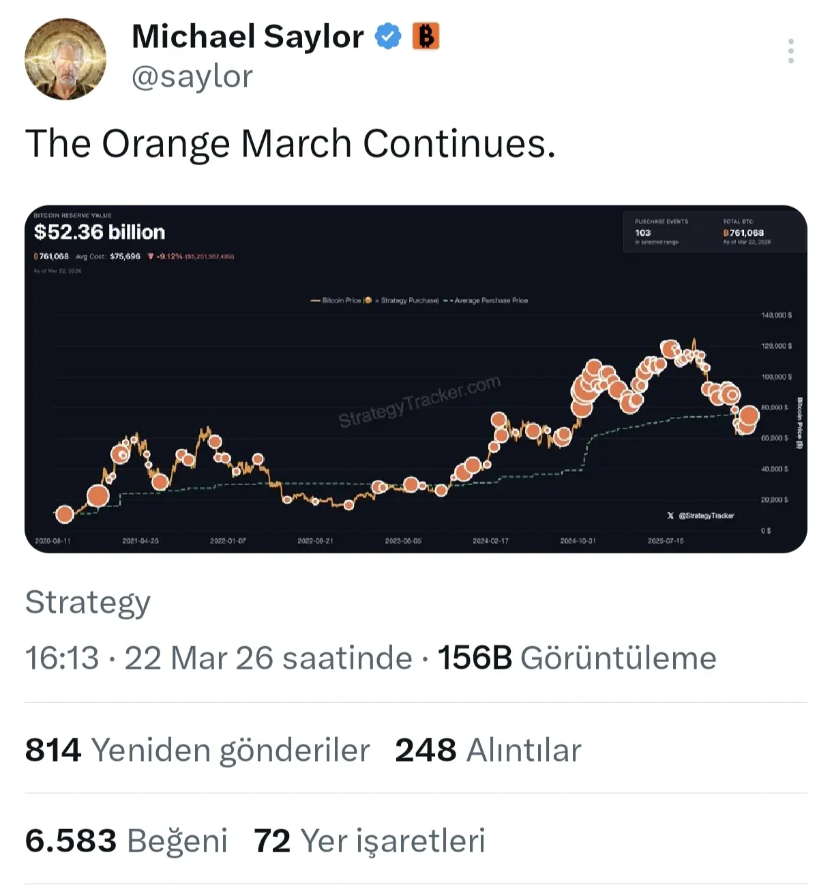View the 156B Görüntüleme count
832x885 pixels.
click(x=576, y=658)
